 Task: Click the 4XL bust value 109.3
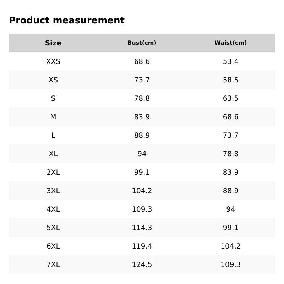click(x=142, y=209)
